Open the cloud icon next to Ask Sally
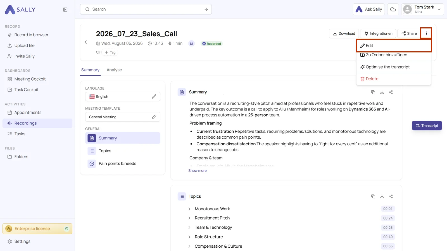This screenshot has width=447, height=251. coord(393,9)
